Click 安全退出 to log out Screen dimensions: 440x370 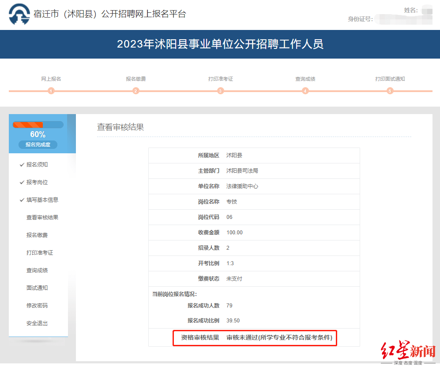37,323
